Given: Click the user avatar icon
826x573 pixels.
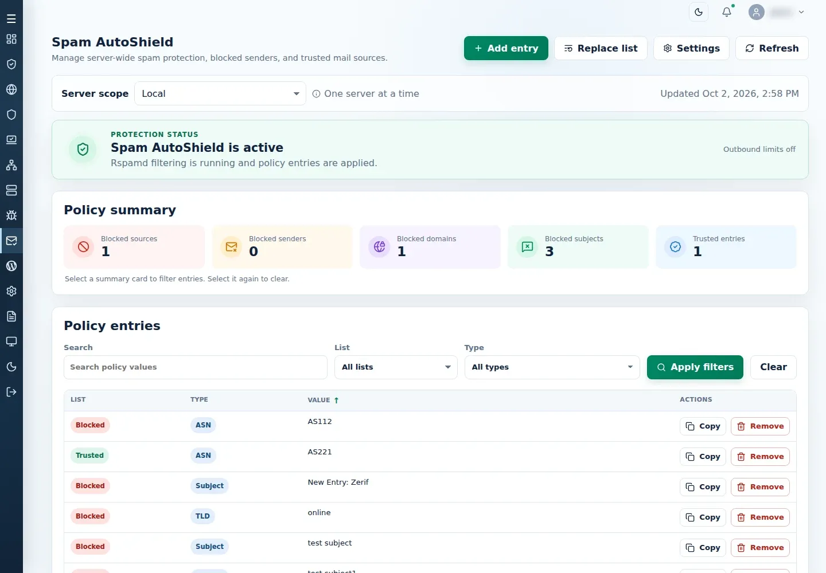Looking at the screenshot, I should pyautogui.click(x=757, y=12).
